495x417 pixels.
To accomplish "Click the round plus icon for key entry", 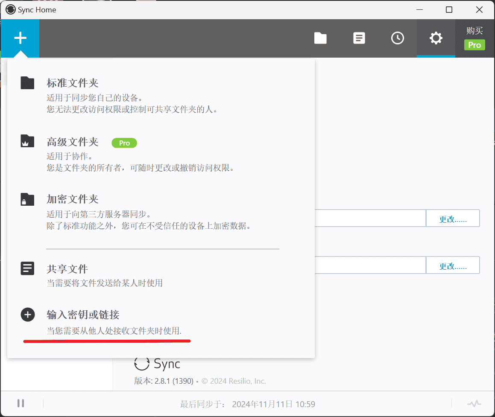I will [28, 315].
